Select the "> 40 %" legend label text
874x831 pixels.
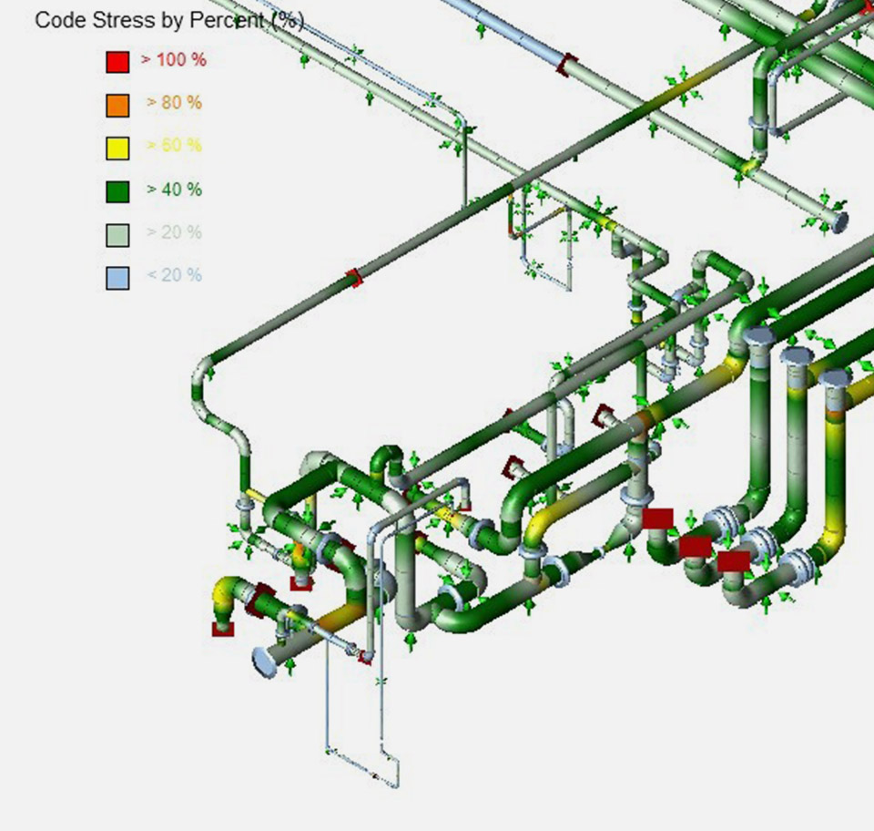[174, 190]
